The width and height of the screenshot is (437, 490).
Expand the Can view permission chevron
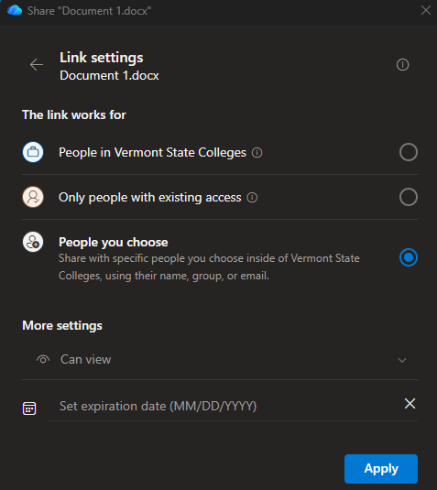402,360
